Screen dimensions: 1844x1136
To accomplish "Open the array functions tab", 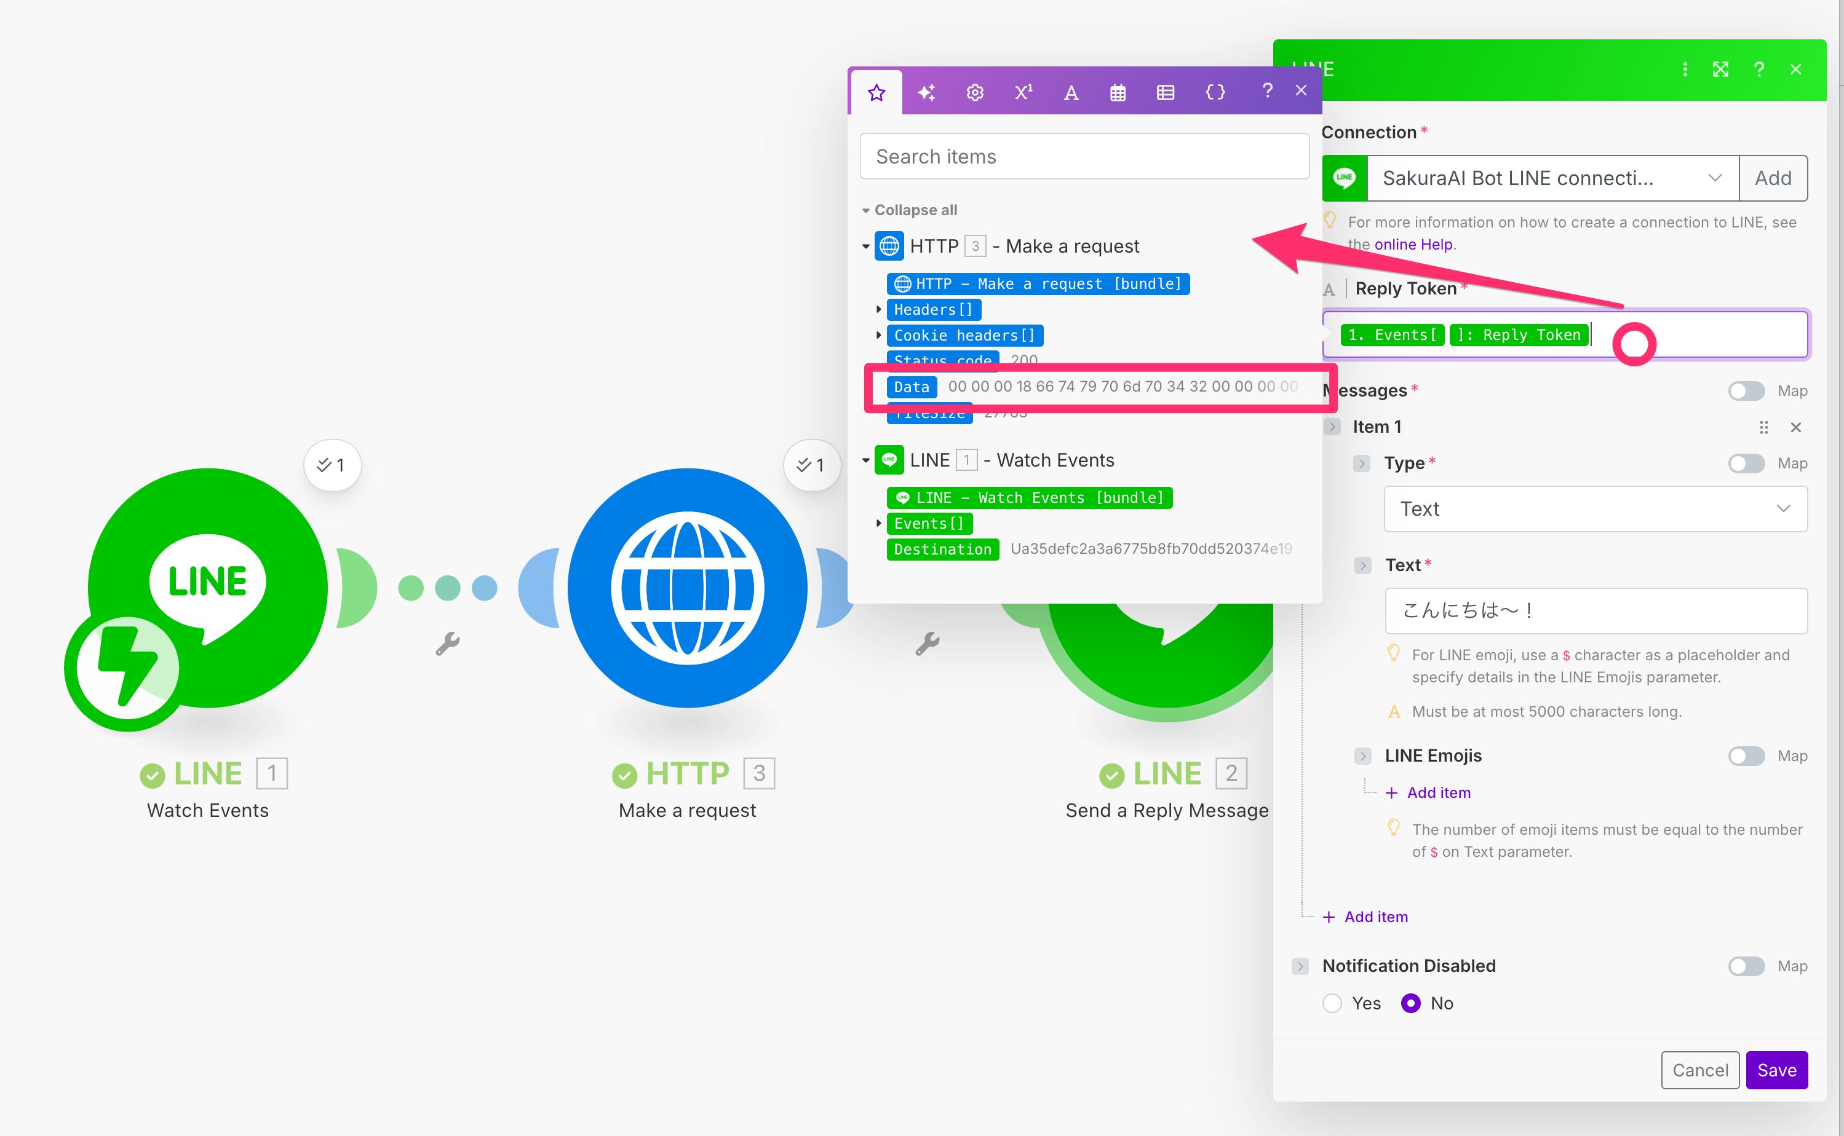I will pos(1165,92).
